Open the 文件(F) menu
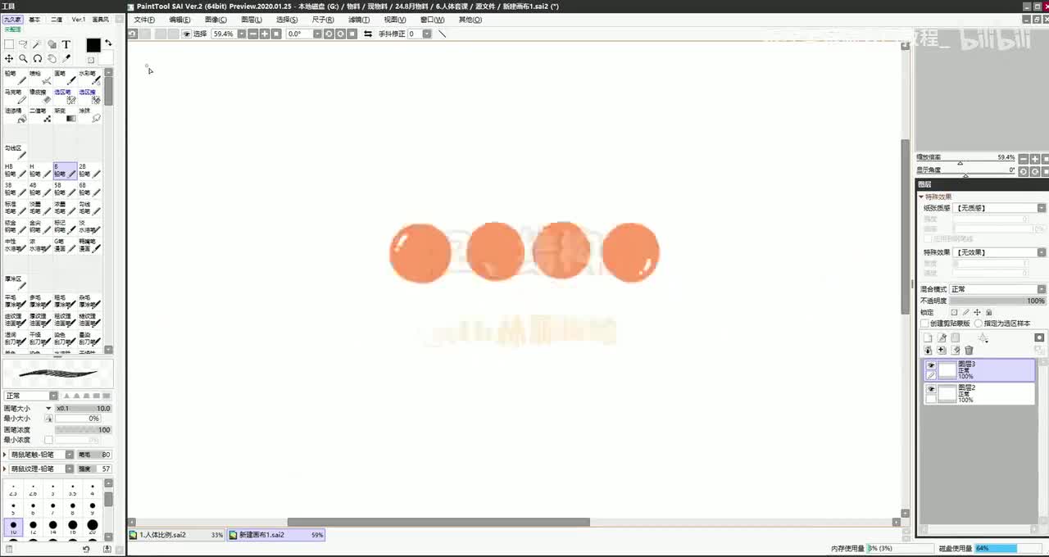Image resolution: width=1049 pixels, height=557 pixels. pos(144,20)
